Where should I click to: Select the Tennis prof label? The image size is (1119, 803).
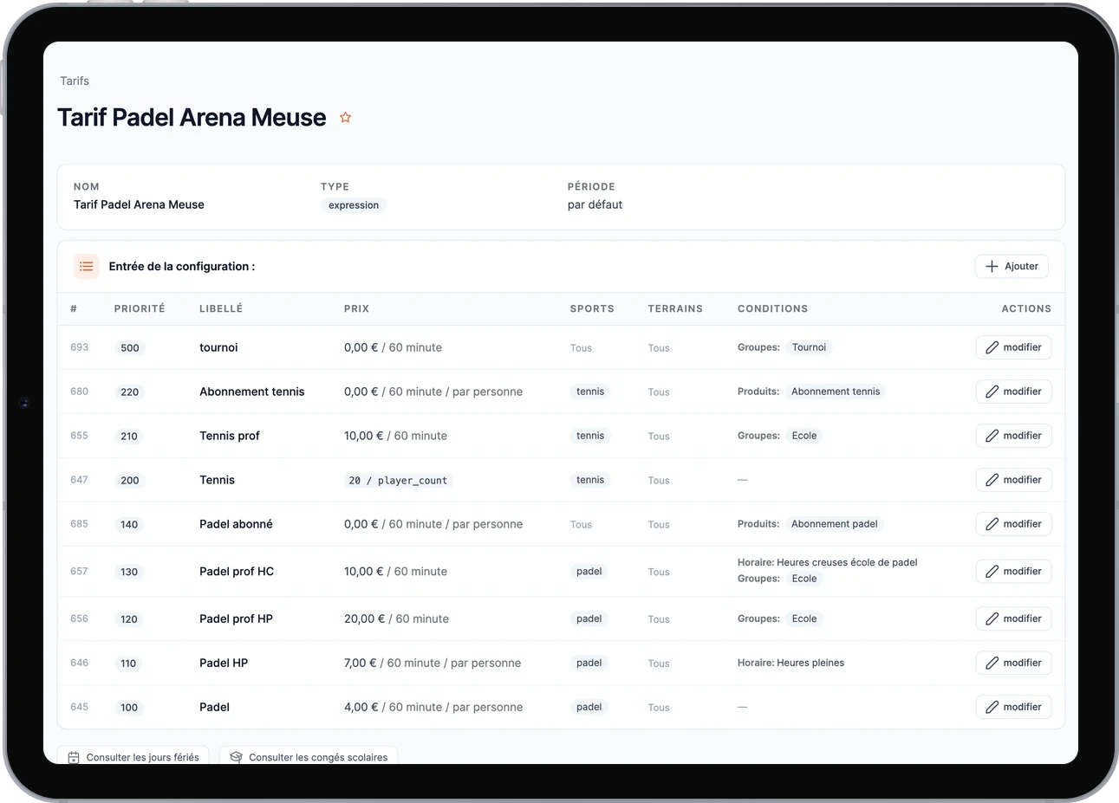tap(230, 436)
